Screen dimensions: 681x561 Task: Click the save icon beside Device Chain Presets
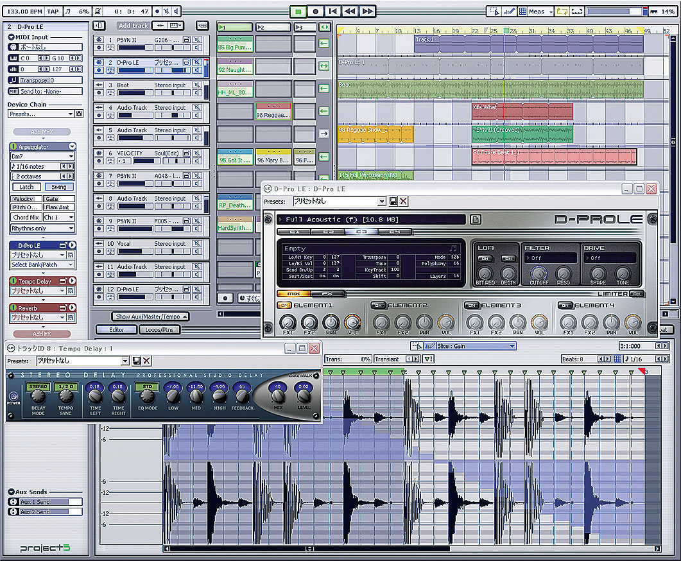click(79, 114)
